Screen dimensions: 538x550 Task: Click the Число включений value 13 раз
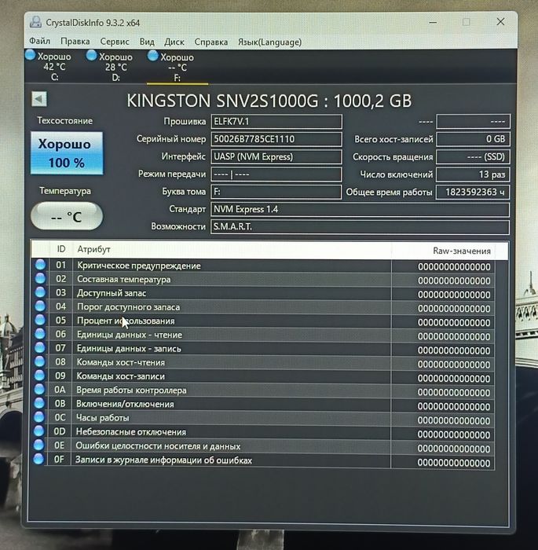click(x=473, y=174)
